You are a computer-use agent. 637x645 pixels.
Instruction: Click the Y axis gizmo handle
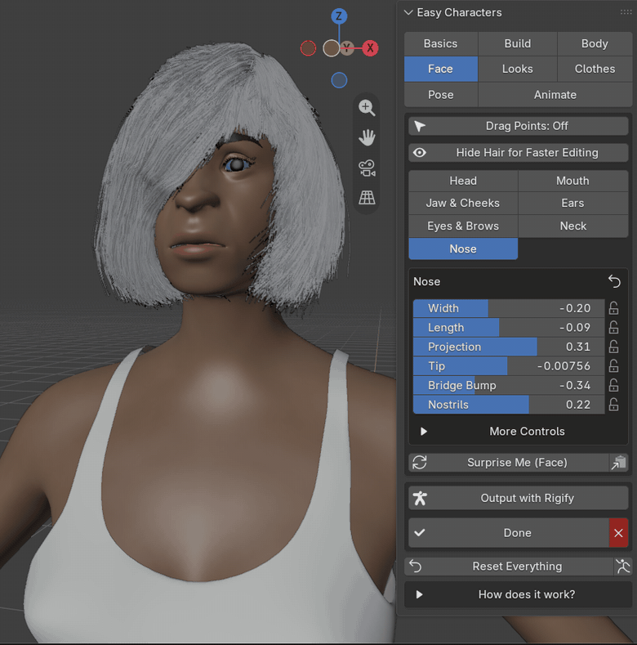tap(347, 47)
